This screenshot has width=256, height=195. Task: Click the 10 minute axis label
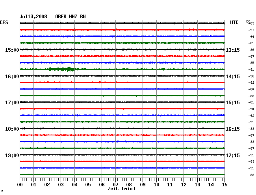pyautogui.click(x=156, y=184)
